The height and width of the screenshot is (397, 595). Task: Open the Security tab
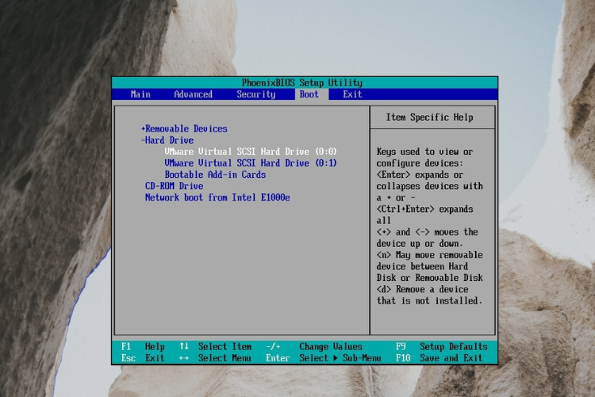coord(256,94)
